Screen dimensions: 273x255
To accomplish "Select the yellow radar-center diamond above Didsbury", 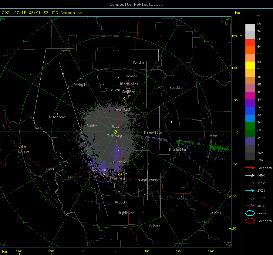I will [116, 132].
